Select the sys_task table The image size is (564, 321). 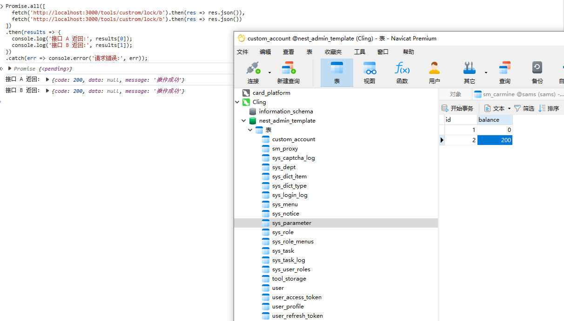[x=283, y=251]
